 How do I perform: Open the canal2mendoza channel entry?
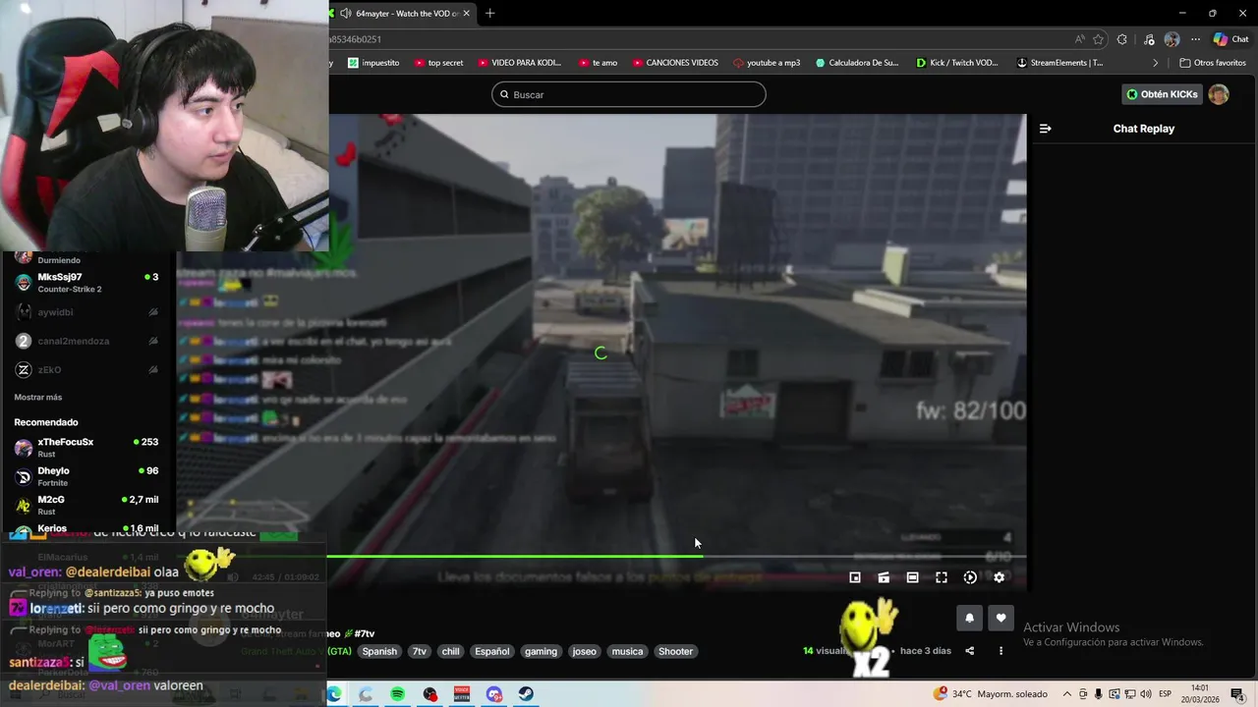pos(86,341)
